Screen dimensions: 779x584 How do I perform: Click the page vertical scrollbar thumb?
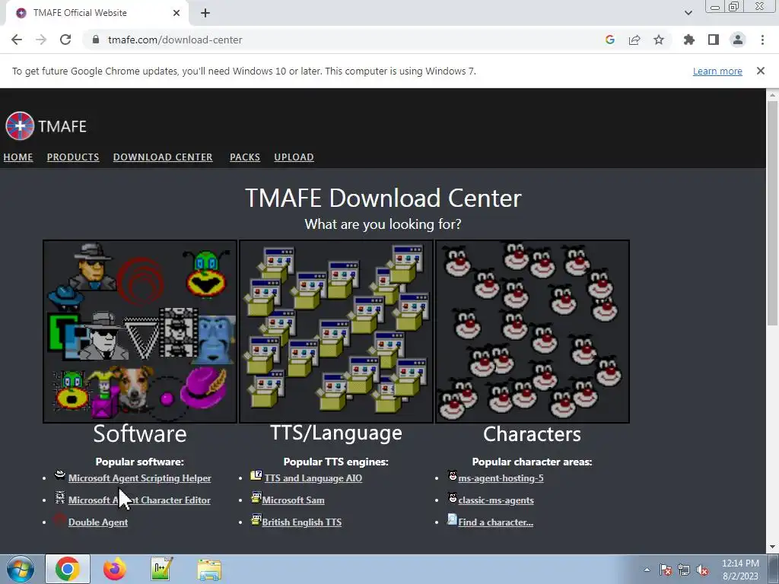click(x=772, y=214)
